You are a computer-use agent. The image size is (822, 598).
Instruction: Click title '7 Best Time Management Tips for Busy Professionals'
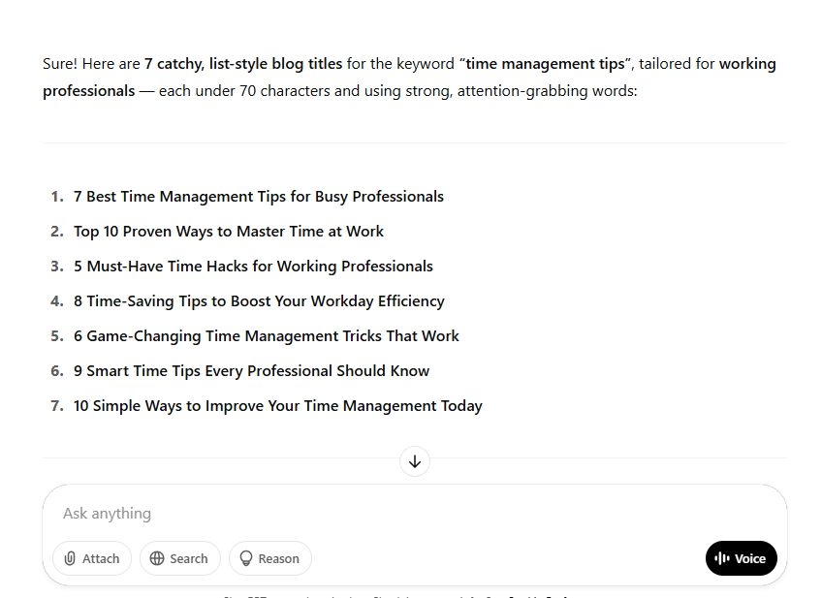(x=259, y=197)
